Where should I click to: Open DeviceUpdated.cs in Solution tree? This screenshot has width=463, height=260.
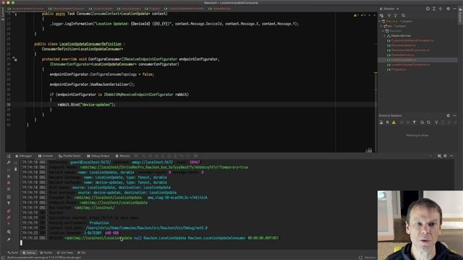[404, 45]
